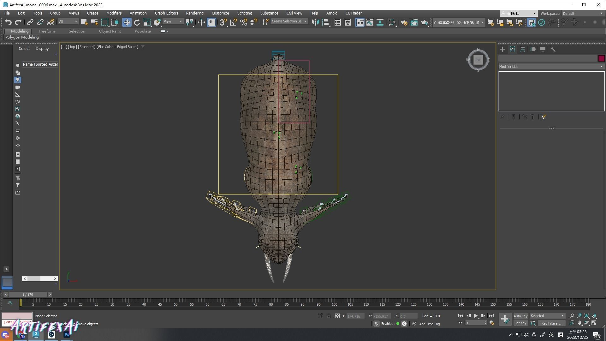Image resolution: width=606 pixels, height=341 pixels.
Task: Select the Rotate tool in toolbar
Action: tap(137, 22)
